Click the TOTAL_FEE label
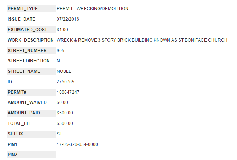The height and width of the screenshot is (160, 237). click(20, 123)
